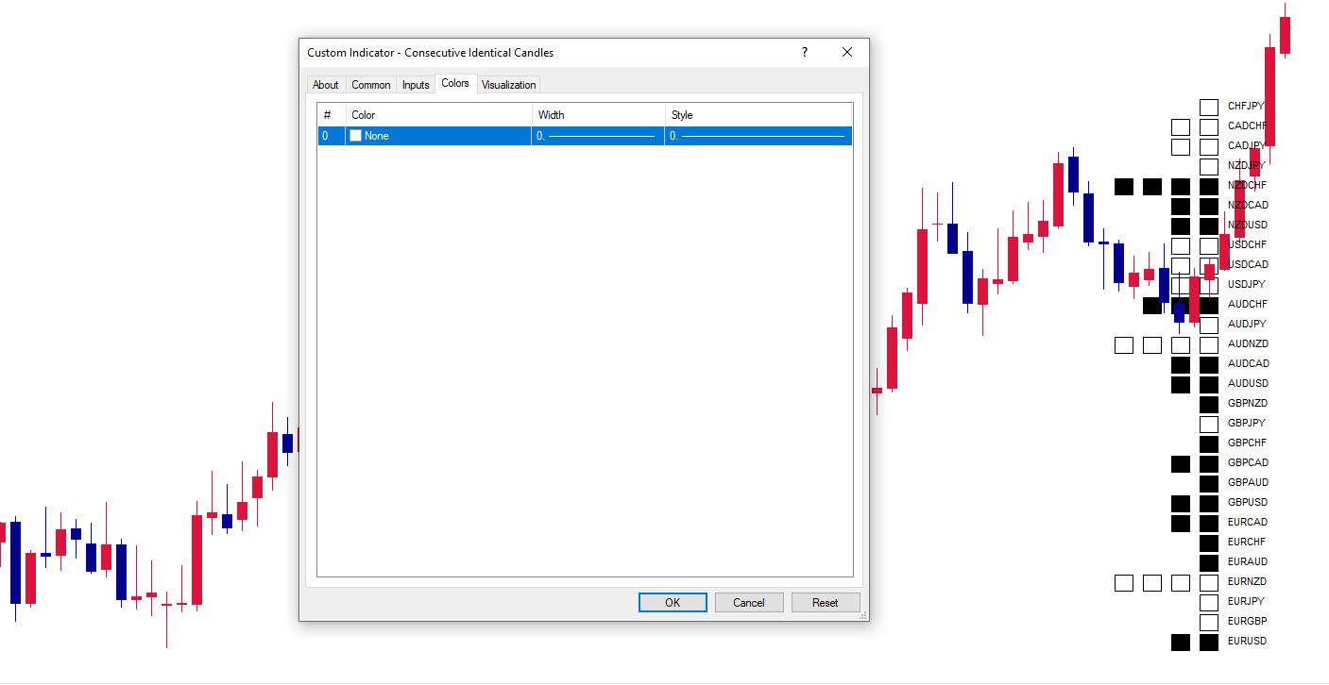Click the AUDUSD label on the chart
The image size is (1329, 685).
(x=1248, y=383)
